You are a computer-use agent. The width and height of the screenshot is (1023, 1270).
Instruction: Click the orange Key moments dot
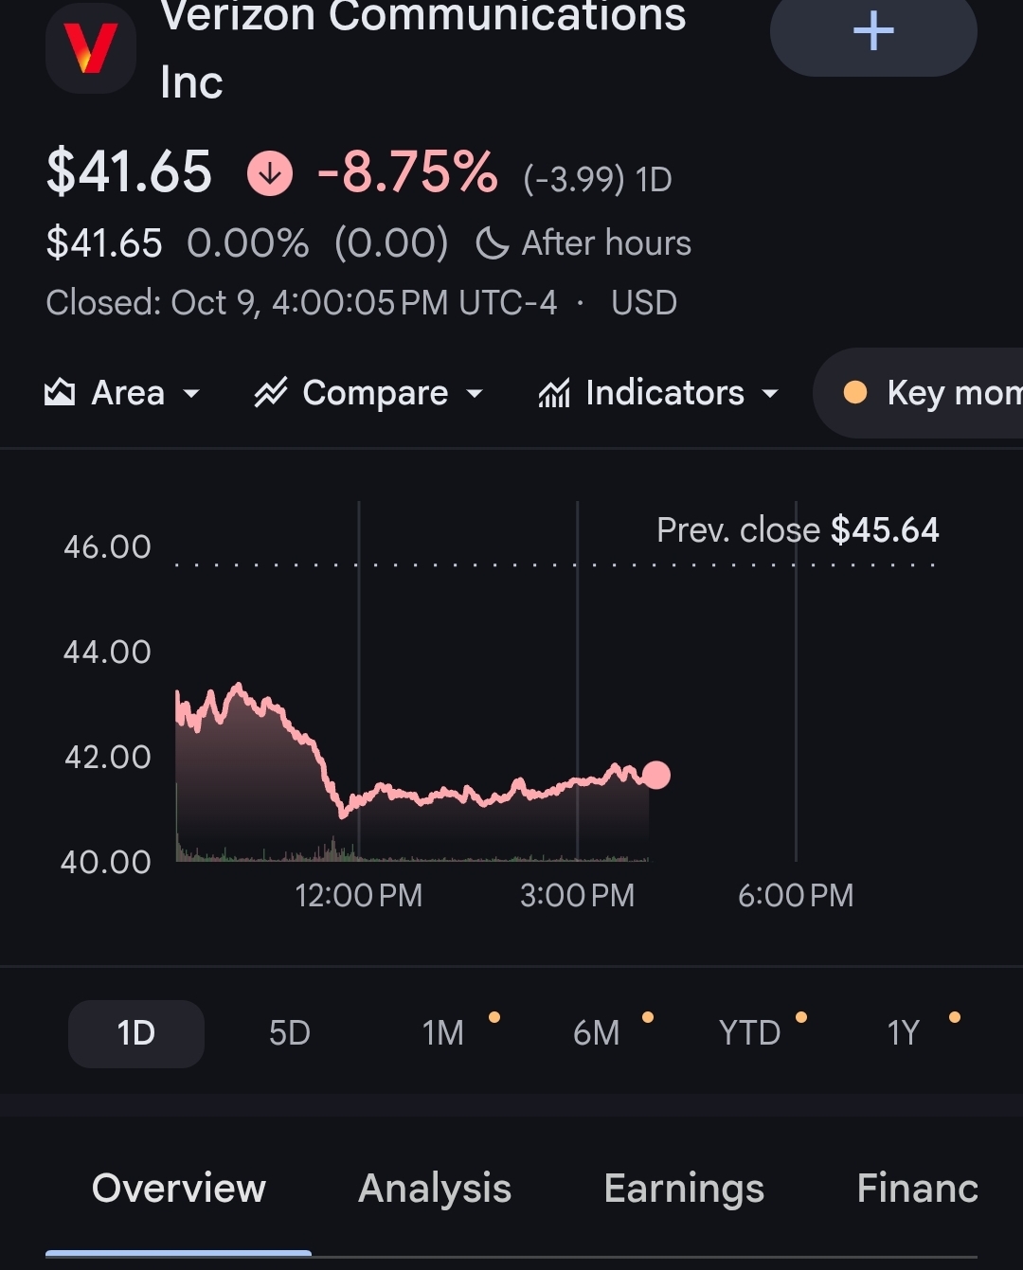(x=855, y=392)
